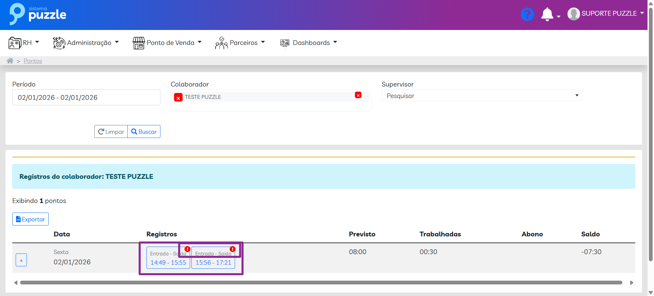The image size is (654, 296).
Task: Click the Puzzle system logo
Action: pyautogui.click(x=38, y=14)
